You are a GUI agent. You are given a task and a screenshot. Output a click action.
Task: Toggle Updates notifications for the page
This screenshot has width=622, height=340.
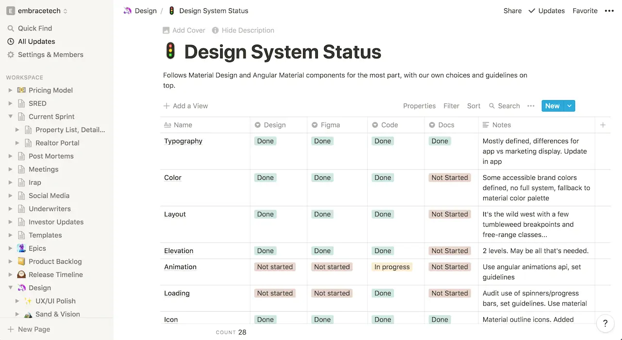(546, 10)
